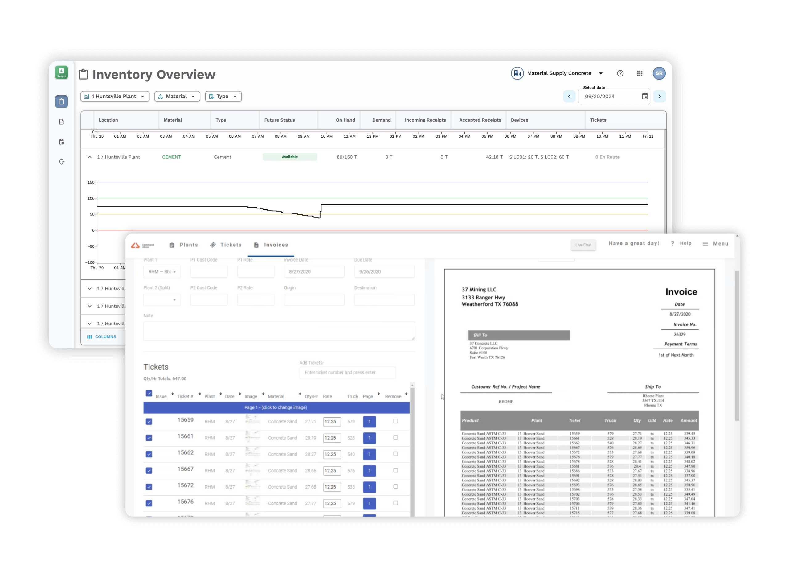Open the green Supply app icon in sidebar
789x578 pixels.
pos(62,72)
